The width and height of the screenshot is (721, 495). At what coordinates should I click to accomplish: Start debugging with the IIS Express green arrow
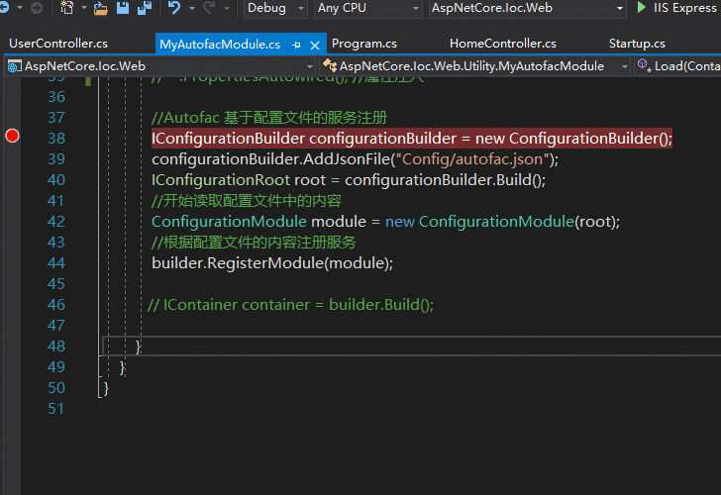(641, 7)
